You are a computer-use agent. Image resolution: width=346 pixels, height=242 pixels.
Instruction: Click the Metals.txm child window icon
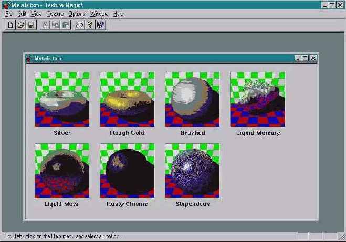tap(29, 58)
